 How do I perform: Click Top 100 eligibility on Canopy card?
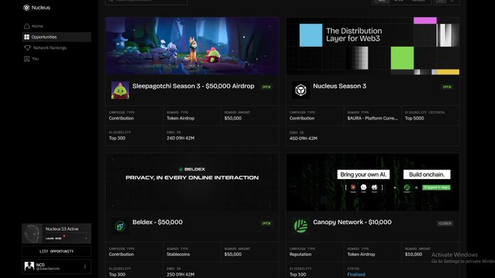point(297,274)
